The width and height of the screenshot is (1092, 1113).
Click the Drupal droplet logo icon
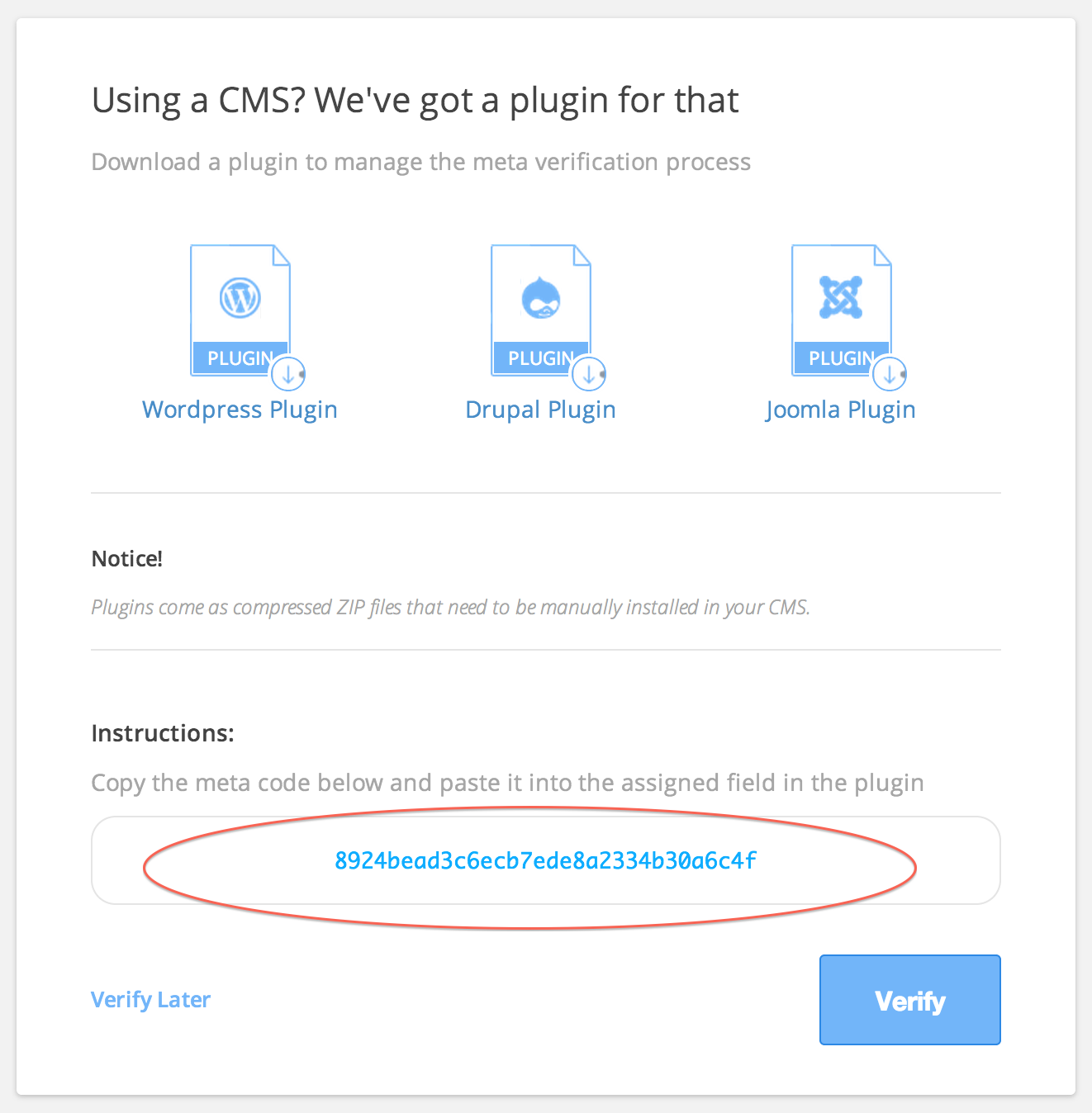541,297
